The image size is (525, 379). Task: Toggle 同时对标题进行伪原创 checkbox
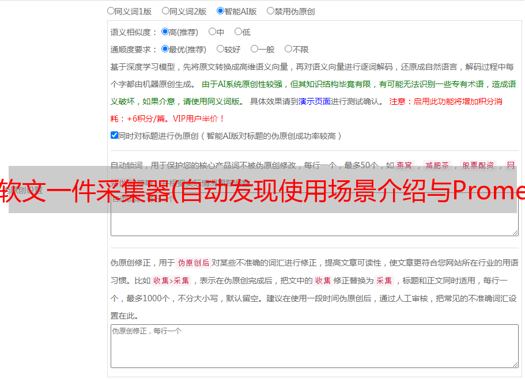click(114, 135)
